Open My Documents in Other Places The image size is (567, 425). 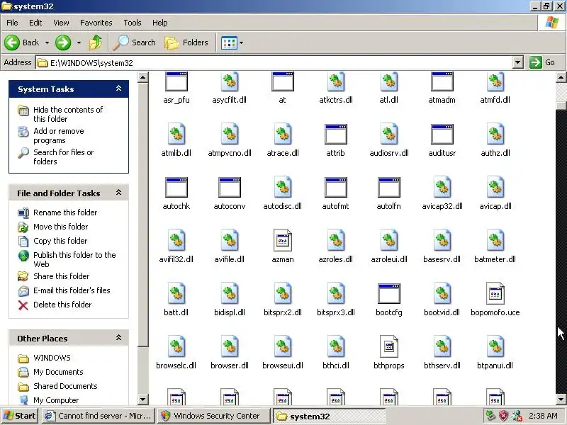[x=58, y=372]
